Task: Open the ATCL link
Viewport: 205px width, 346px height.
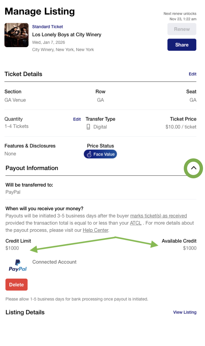Action: pos(136,223)
